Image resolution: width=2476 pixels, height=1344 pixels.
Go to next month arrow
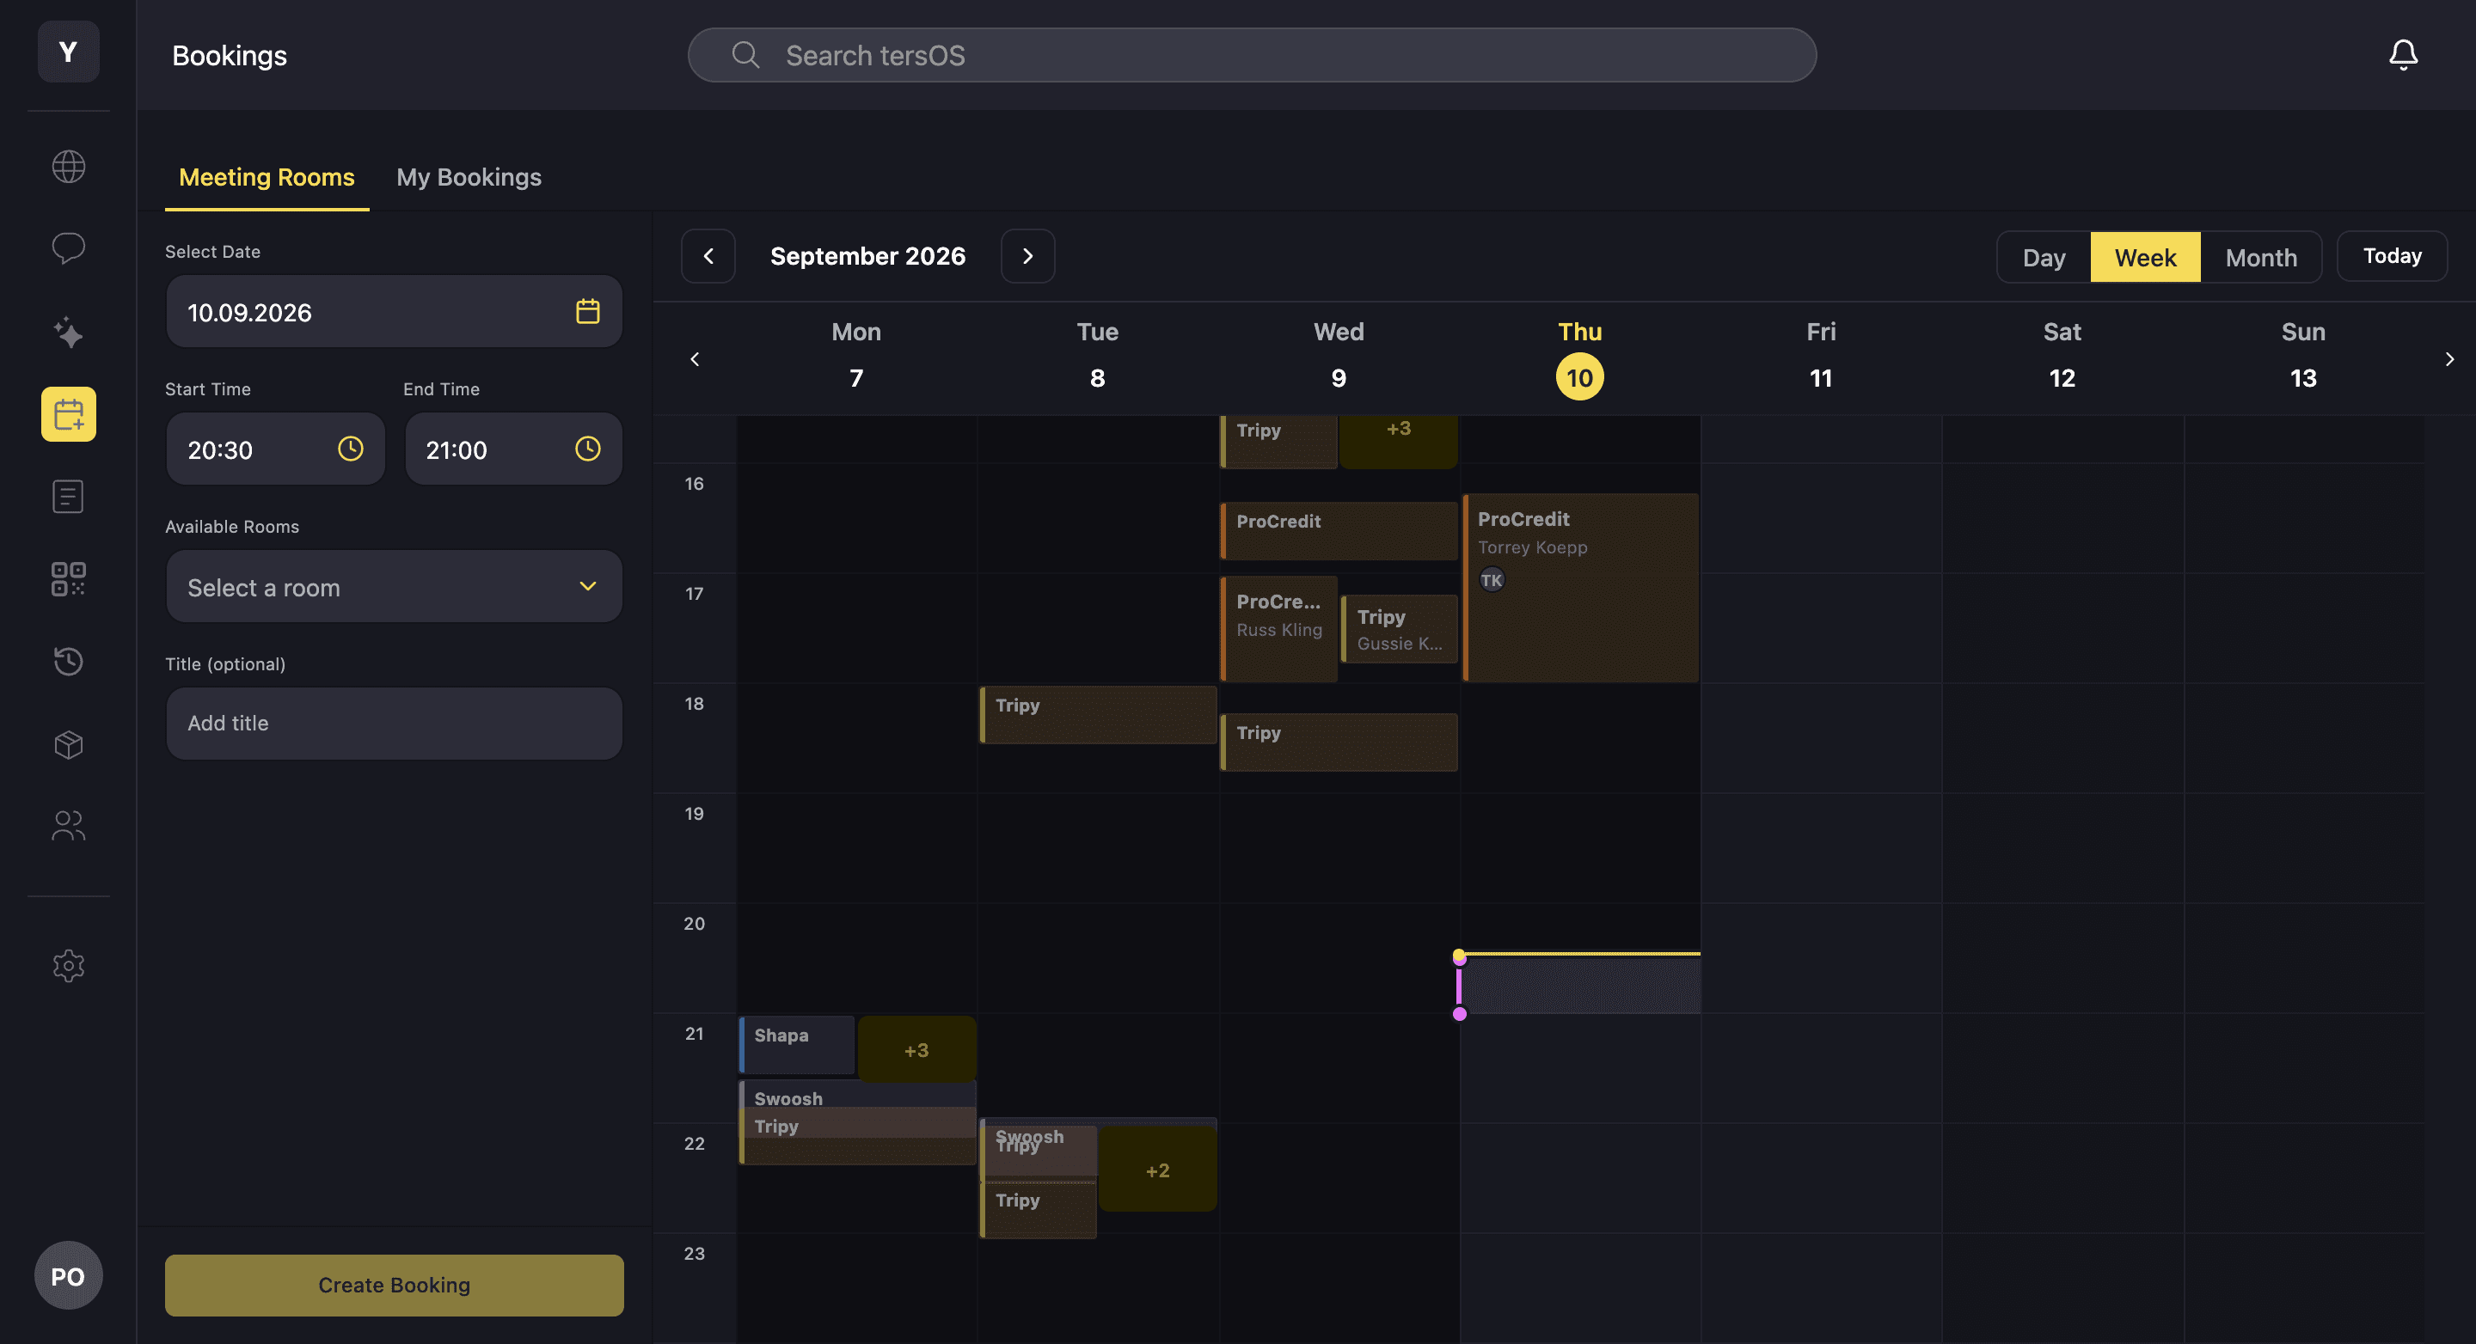click(x=1027, y=255)
